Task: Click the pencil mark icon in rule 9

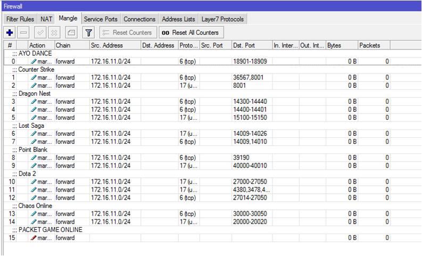Action: 34,166
